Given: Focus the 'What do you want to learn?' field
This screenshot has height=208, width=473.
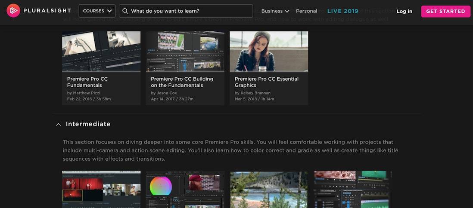Looking at the screenshot, I should (186, 11).
